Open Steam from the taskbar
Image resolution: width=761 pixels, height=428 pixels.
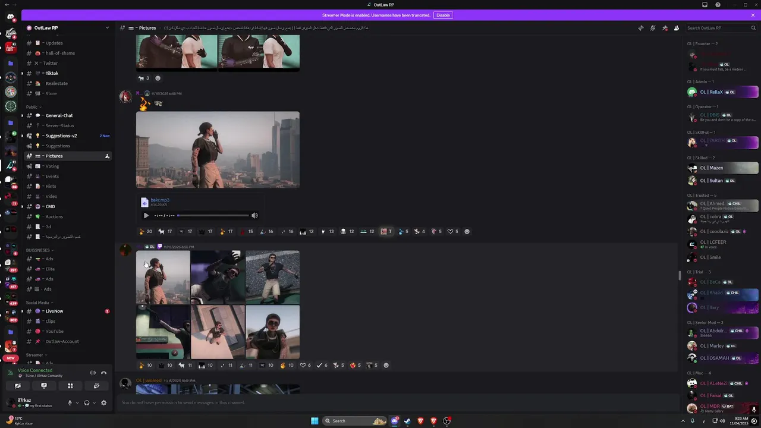coord(407,421)
